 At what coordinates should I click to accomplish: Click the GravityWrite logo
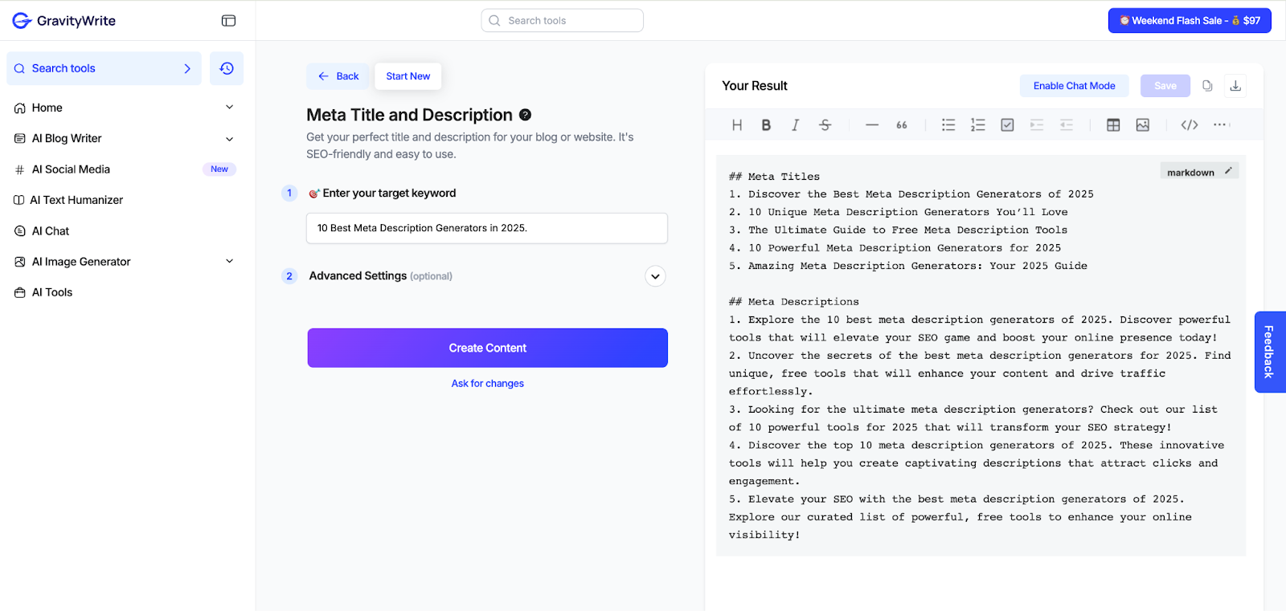63,21
